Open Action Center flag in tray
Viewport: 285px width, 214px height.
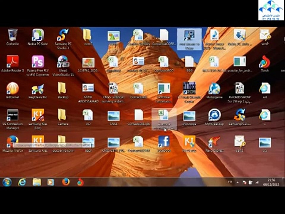pos(244,182)
